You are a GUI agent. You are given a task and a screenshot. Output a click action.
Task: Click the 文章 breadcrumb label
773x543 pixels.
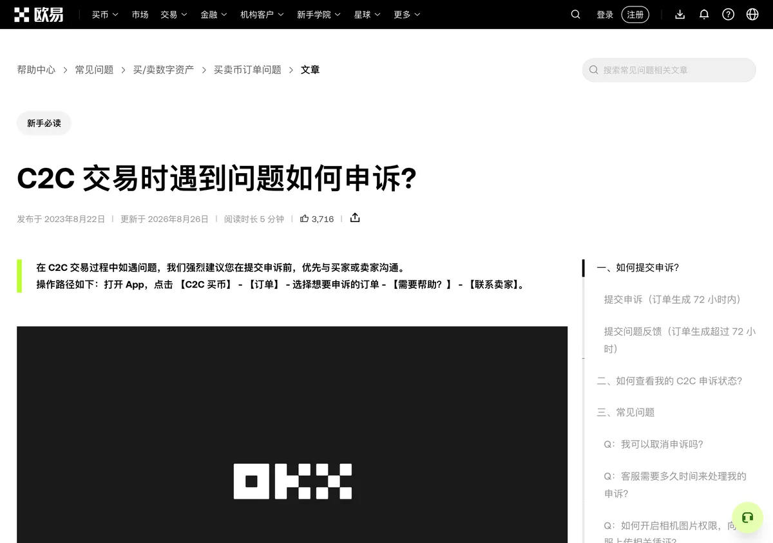click(x=310, y=69)
